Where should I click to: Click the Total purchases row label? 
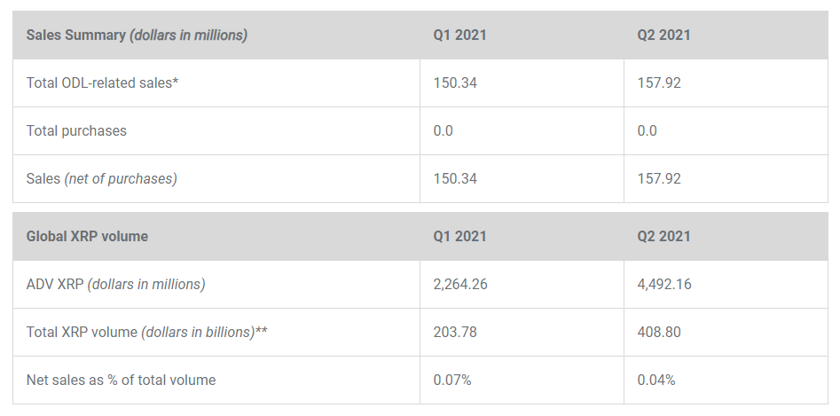(x=76, y=131)
